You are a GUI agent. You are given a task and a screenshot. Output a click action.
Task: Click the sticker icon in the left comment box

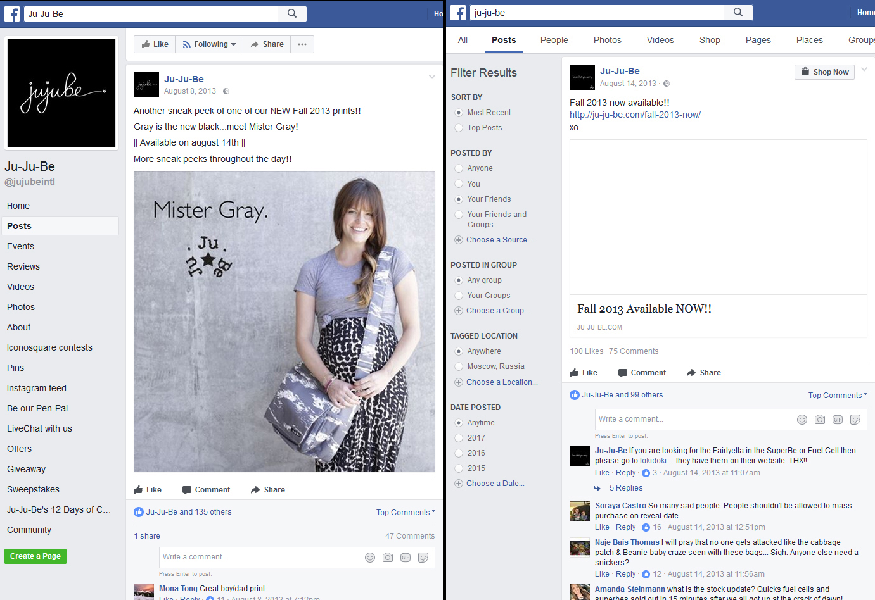point(423,558)
